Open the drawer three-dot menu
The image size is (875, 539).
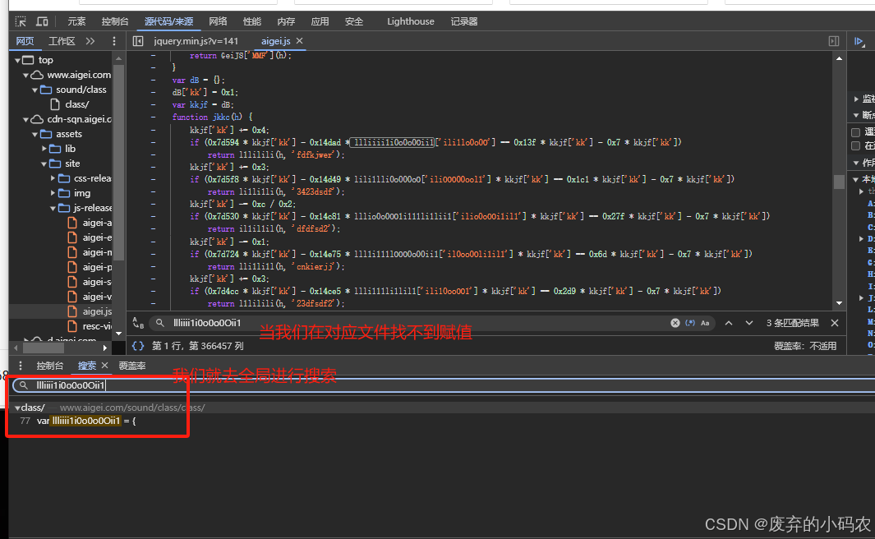pos(21,366)
